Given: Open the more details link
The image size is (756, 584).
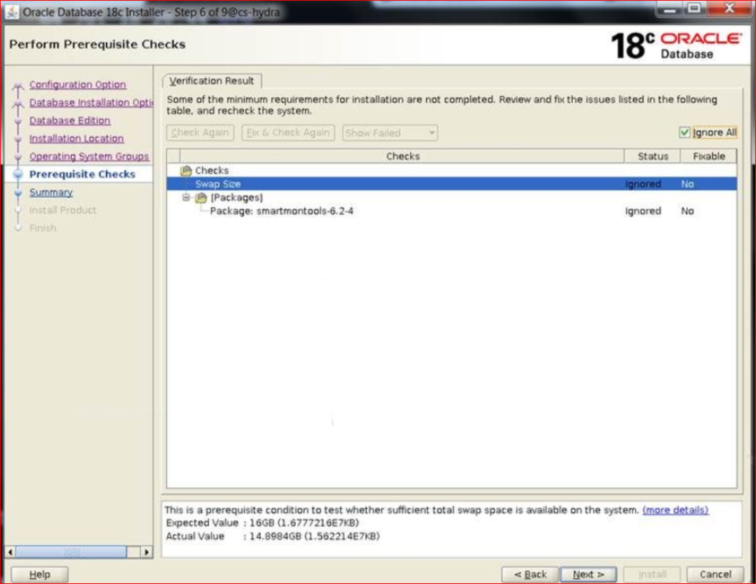Looking at the screenshot, I should (675, 510).
